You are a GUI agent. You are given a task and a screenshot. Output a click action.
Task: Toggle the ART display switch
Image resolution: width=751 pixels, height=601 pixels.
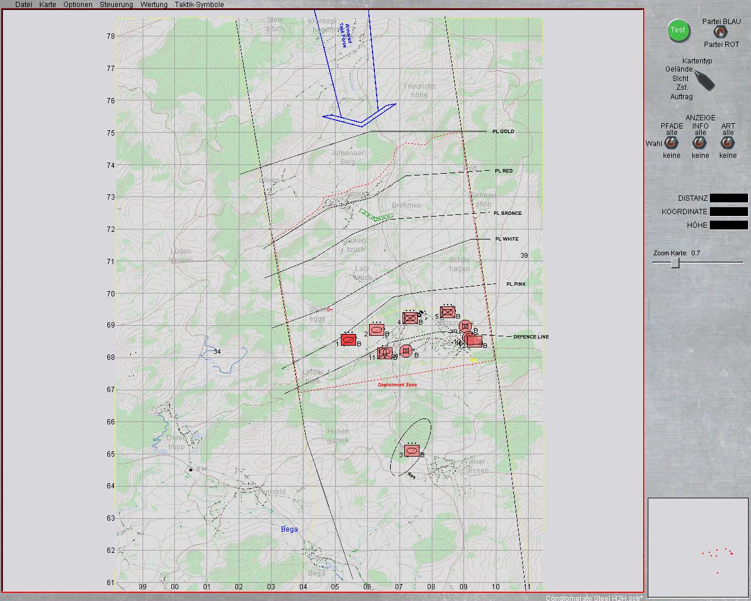click(728, 143)
